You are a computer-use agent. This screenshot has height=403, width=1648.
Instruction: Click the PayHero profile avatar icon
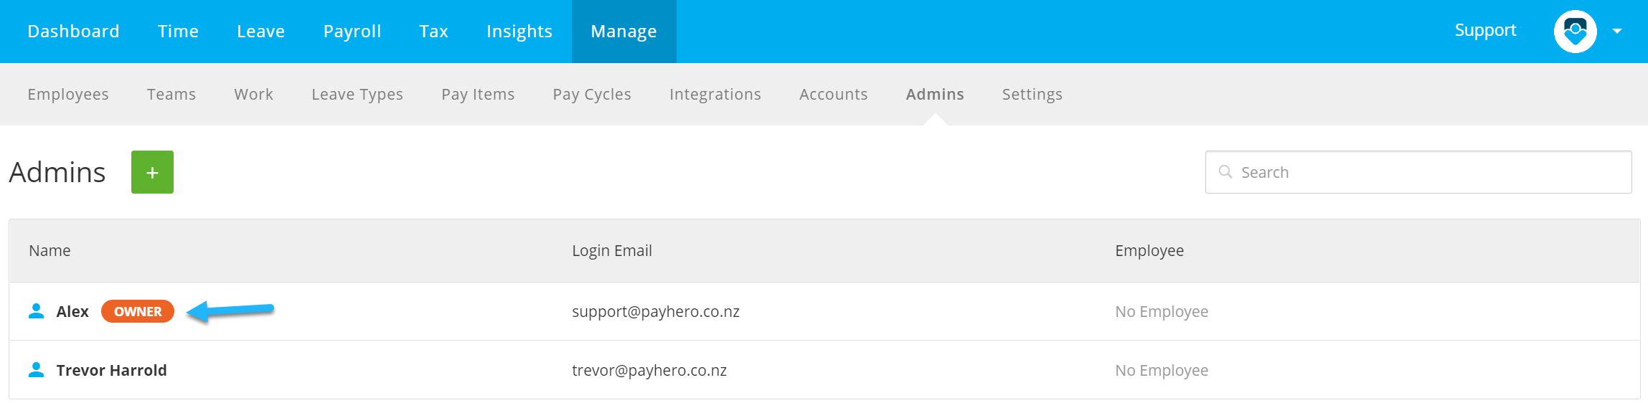[1575, 32]
